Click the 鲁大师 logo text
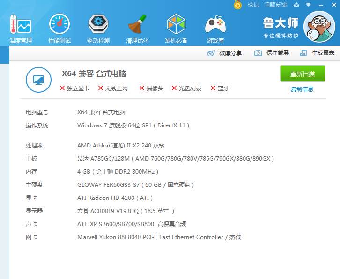Viewport: 340px width, 279px height. [x=281, y=23]
